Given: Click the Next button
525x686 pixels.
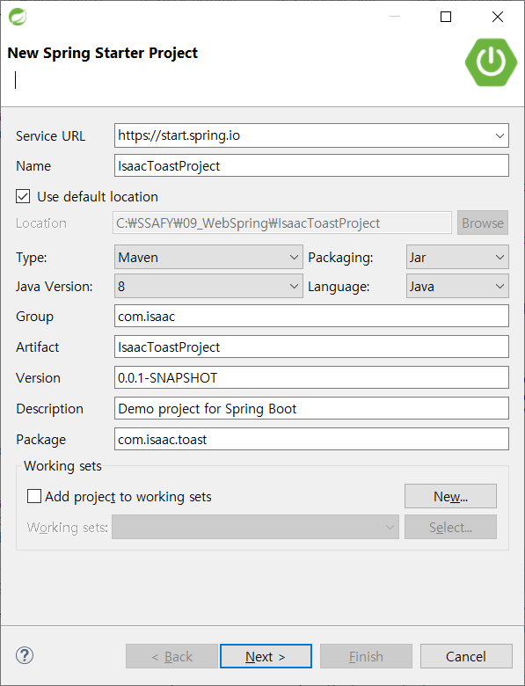Looking at the screenshot, I should (266, 656).
